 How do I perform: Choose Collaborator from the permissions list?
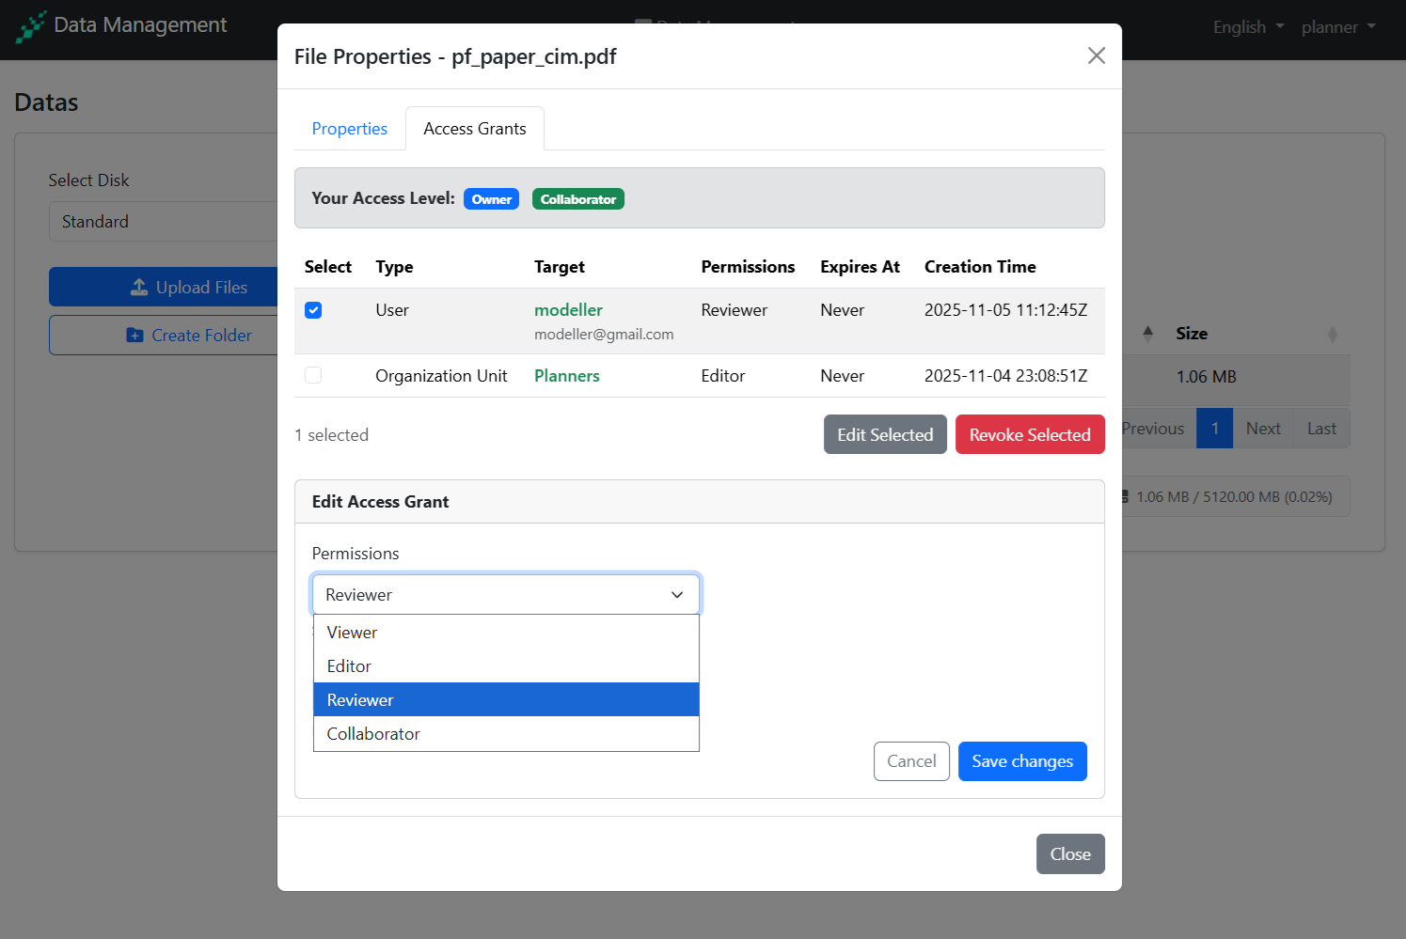[x=373, y=734]
